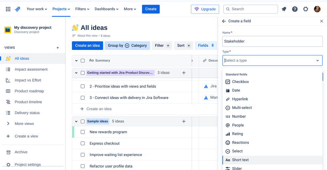Open Product roadmap view
The width and height of the screenshot is (327, 170).
(x=32, y=91)
